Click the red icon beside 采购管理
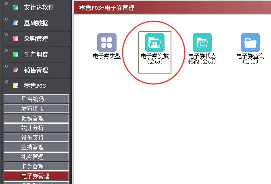The image size is (271, 184). [x=16, y=39]
